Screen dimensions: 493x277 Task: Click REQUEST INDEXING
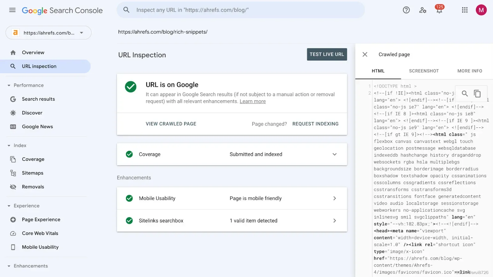pos(315,124)
